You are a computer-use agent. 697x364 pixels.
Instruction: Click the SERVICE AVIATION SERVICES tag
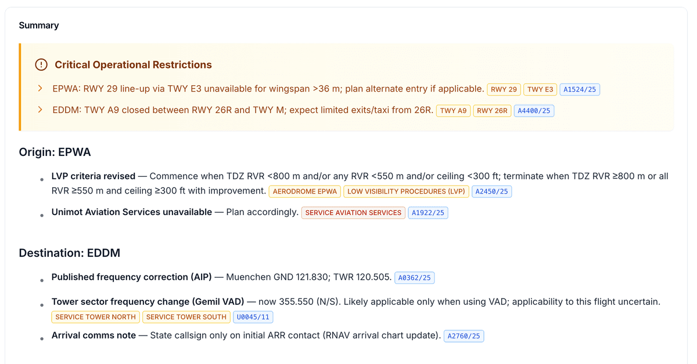(x=353, y=212)
